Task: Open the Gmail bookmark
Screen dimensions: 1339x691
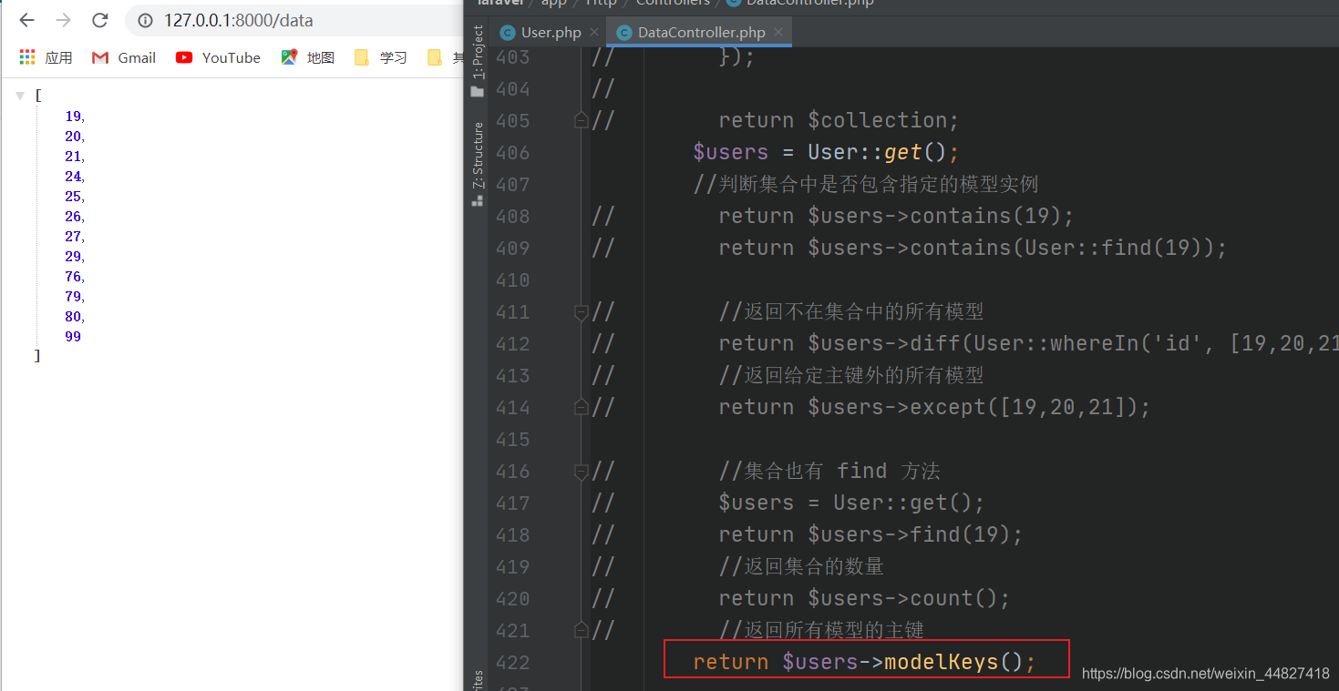Action: coord(124,57)
